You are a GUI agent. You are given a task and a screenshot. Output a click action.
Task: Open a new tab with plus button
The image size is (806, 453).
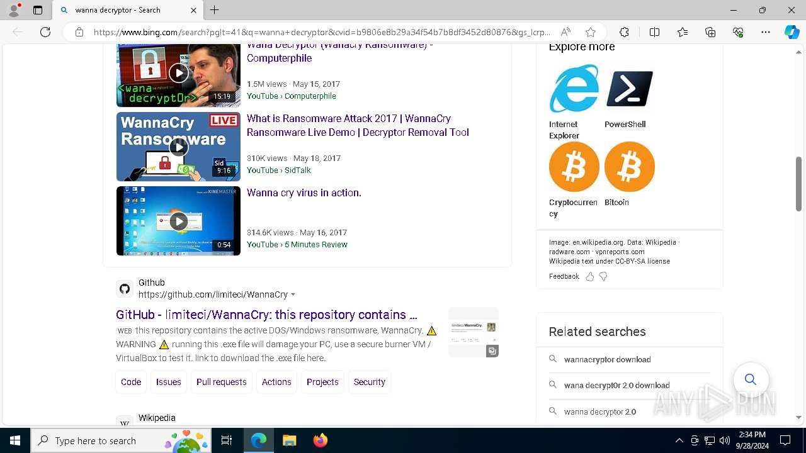pos(215,10)
